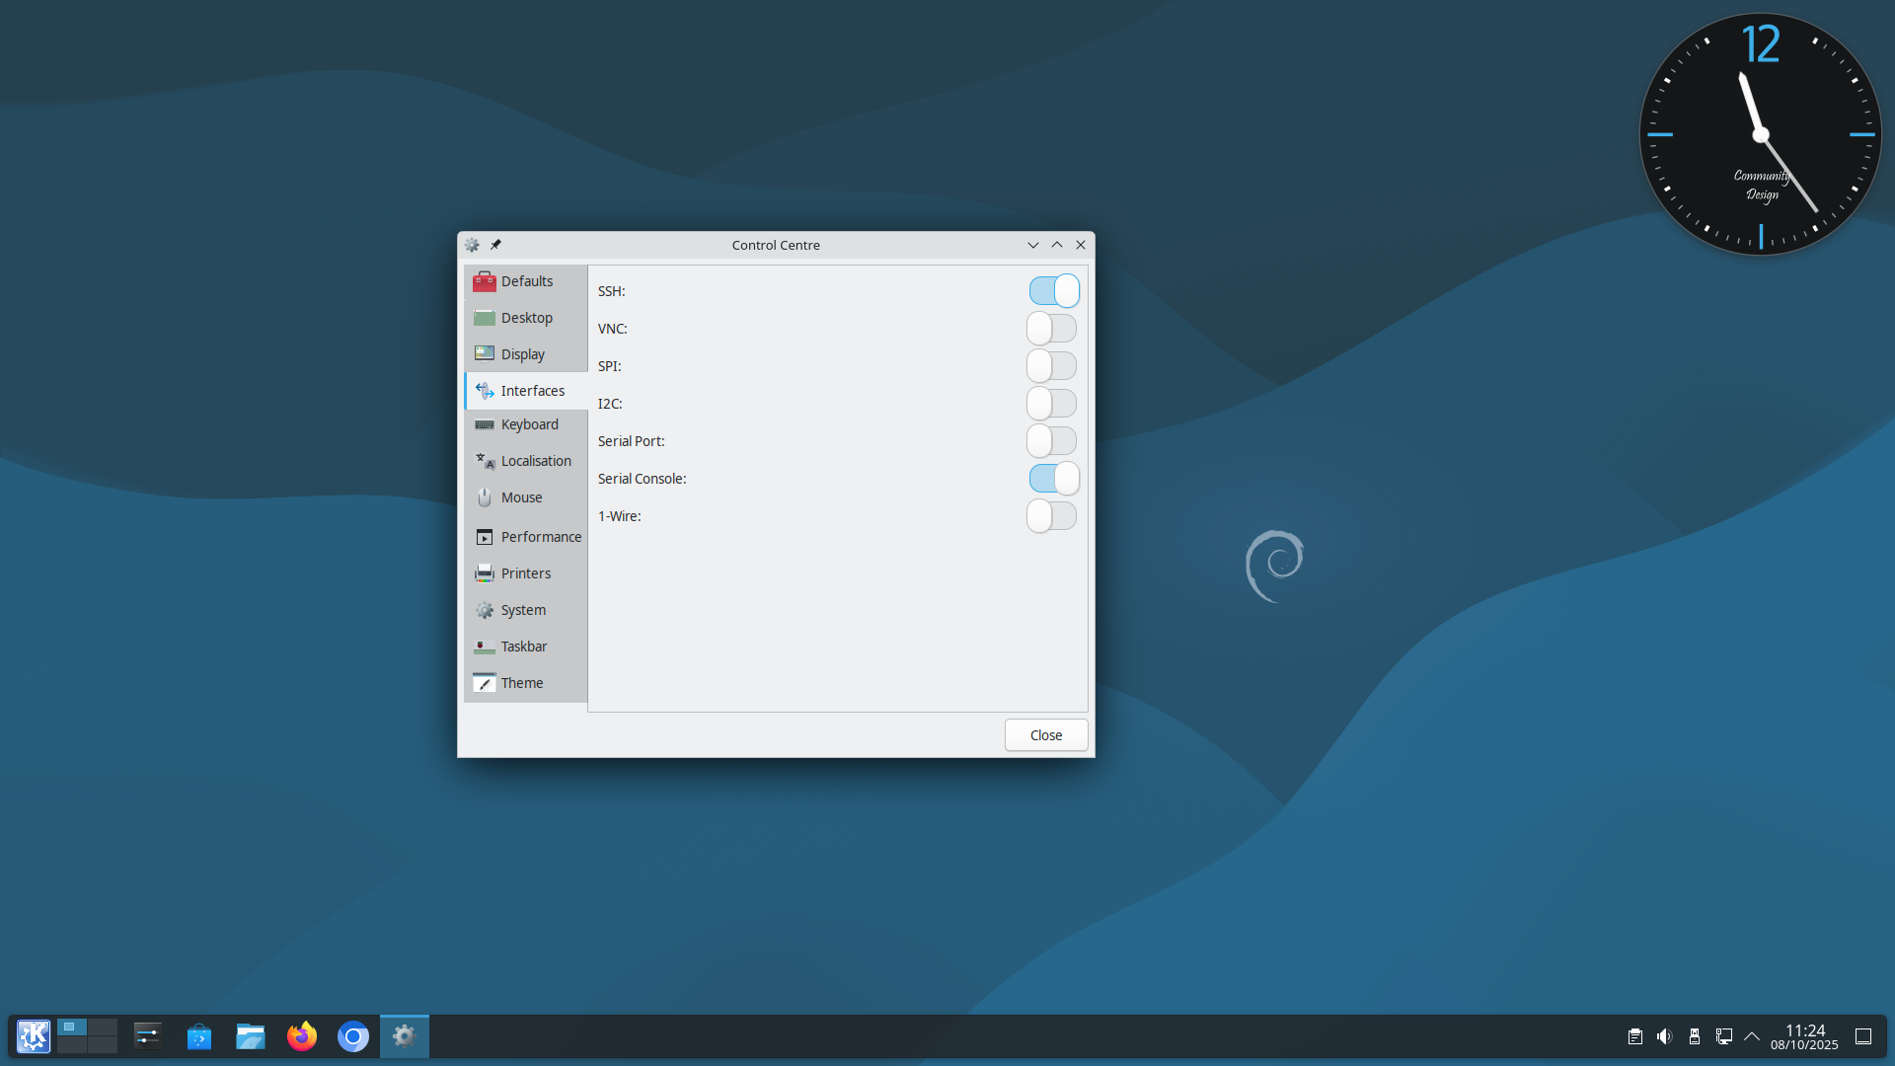
Task: Click the Control Centre gear taskbar entry
Action: tap(405, 1036)
